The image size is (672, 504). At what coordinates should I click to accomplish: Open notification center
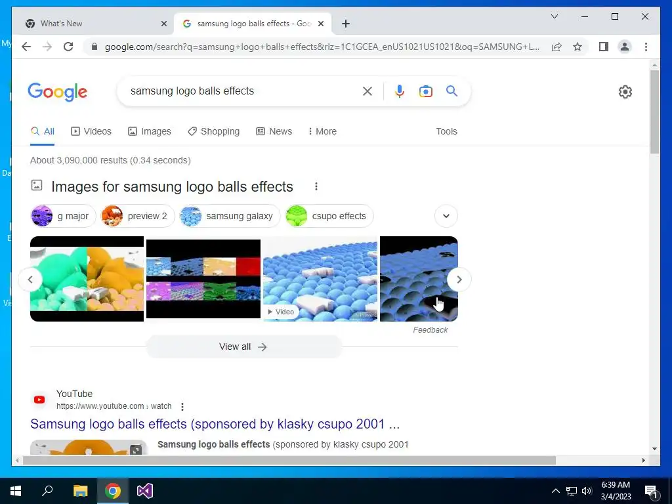(652, 491)
